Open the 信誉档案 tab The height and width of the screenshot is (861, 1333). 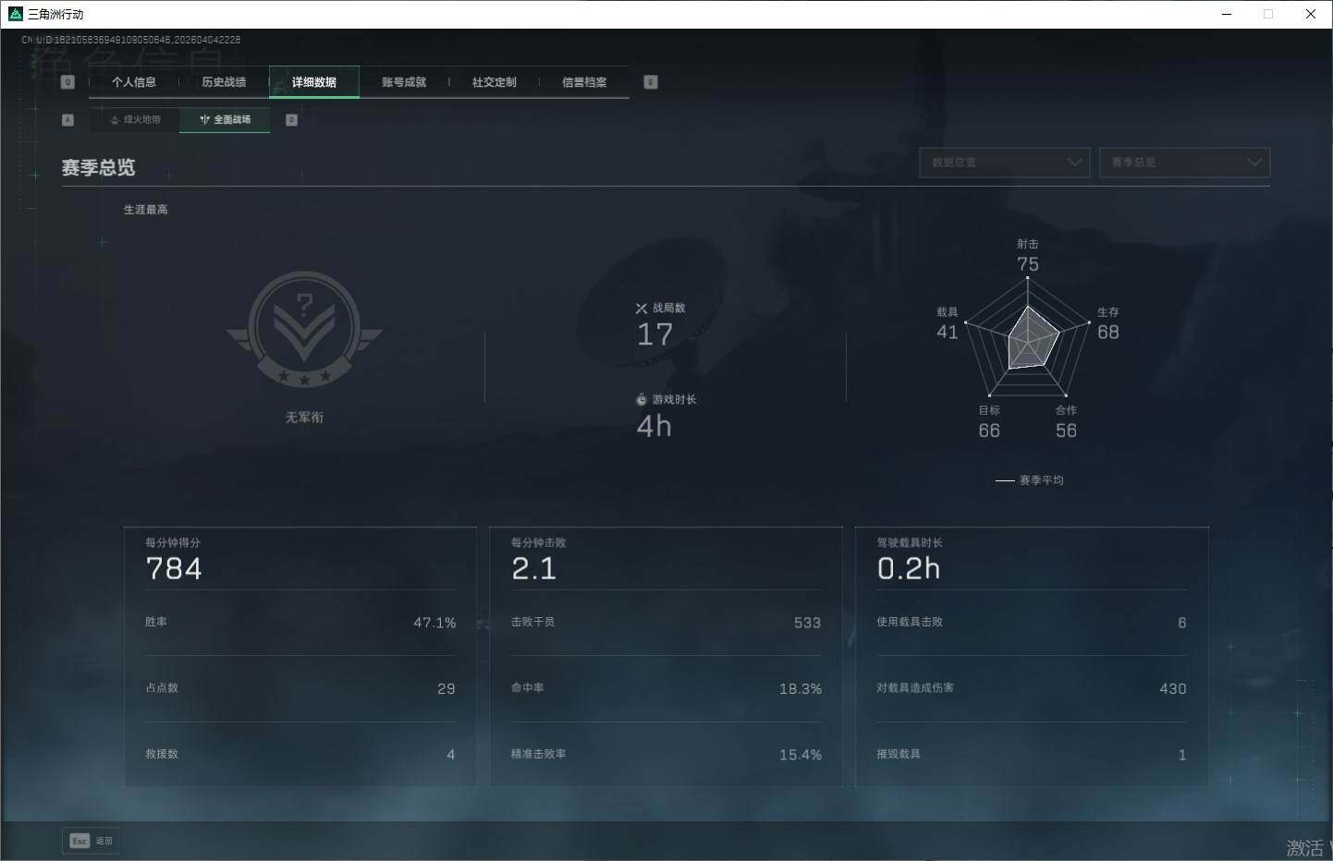click(x=584, y=82)
